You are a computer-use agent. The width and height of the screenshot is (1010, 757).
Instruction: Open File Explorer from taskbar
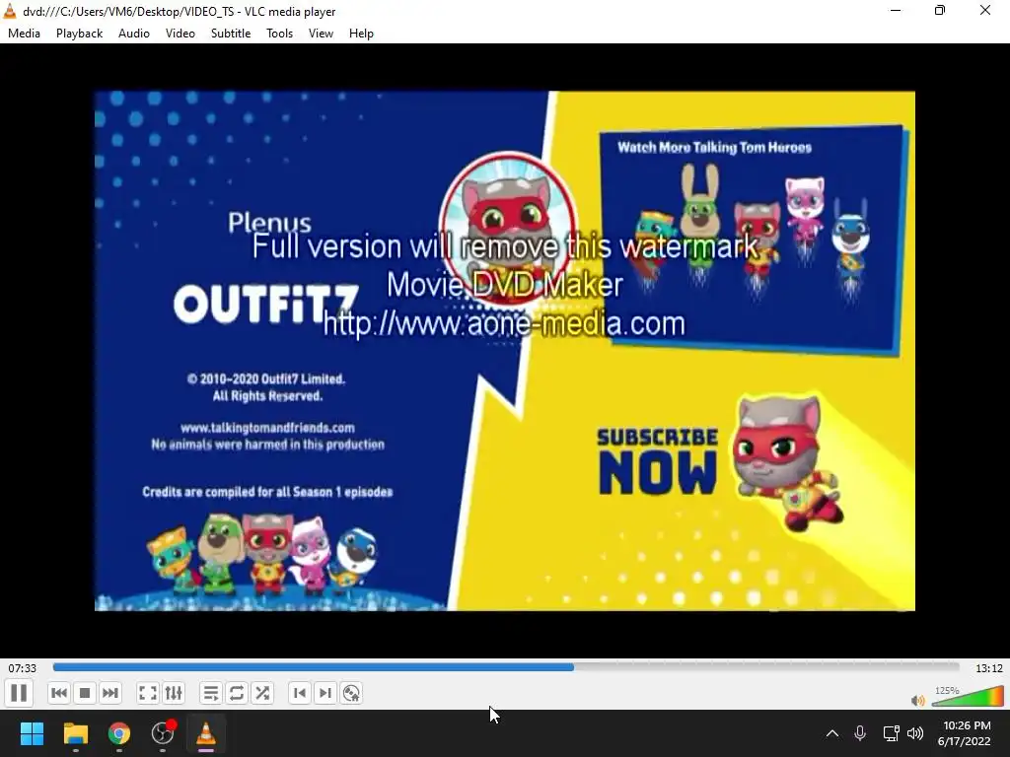point(75,733)
